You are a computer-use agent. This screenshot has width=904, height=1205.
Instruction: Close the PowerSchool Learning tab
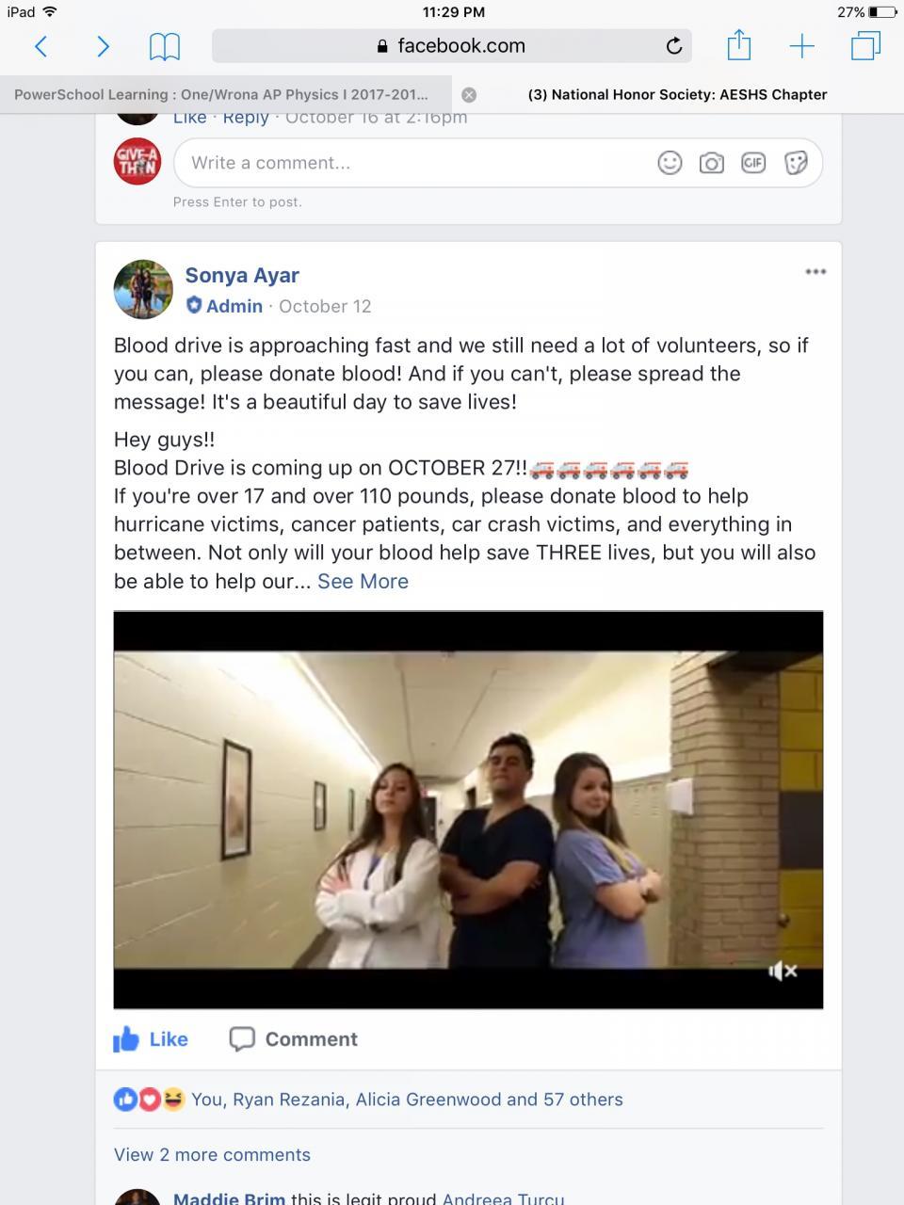pyautogui.click(x=469, y=94)
